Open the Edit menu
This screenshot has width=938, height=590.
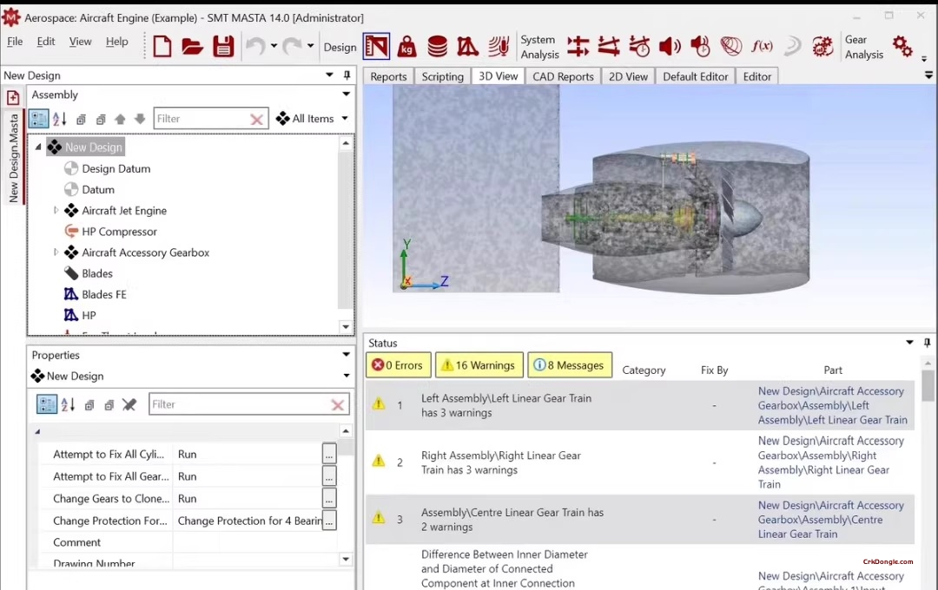pyautogui.click(x=45, y=41)
